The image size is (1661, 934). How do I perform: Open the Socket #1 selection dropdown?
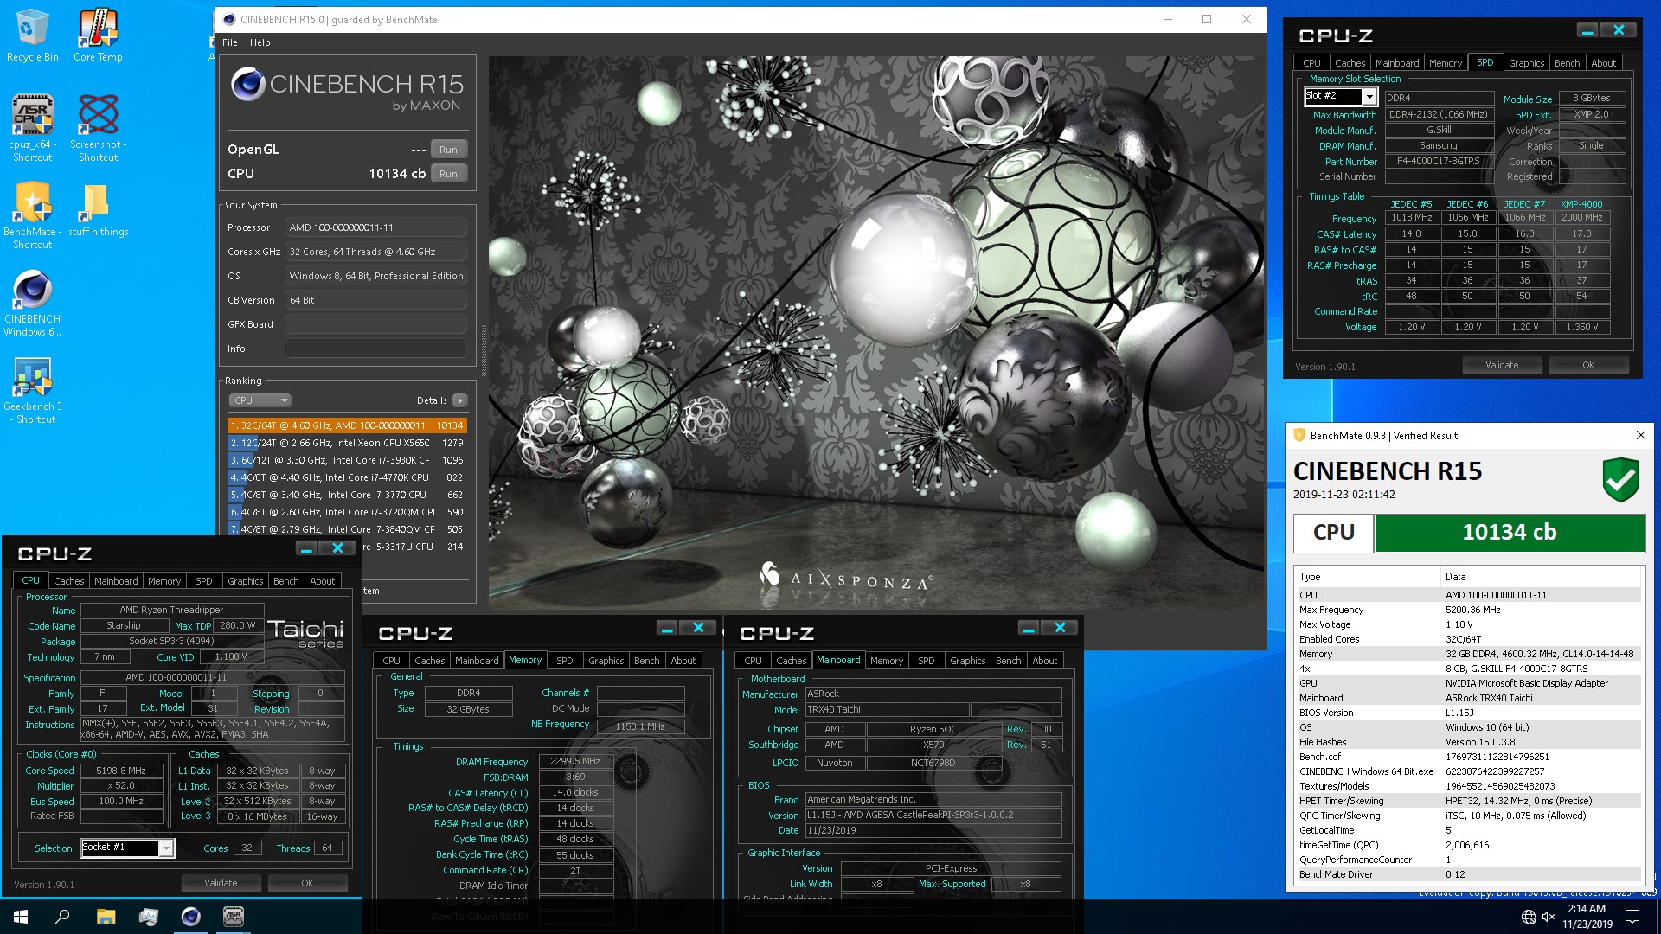165,848
